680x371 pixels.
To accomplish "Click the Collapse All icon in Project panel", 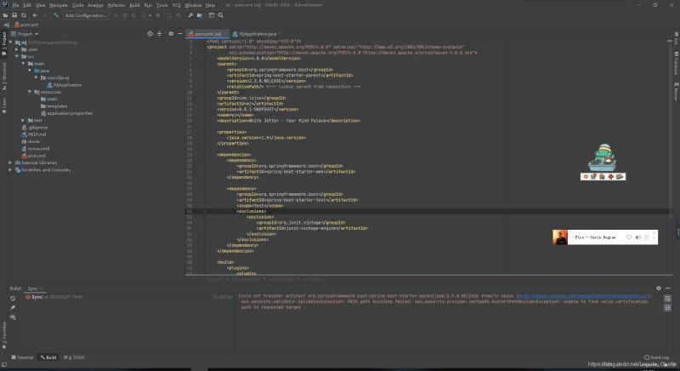I will tap(160, 34).
